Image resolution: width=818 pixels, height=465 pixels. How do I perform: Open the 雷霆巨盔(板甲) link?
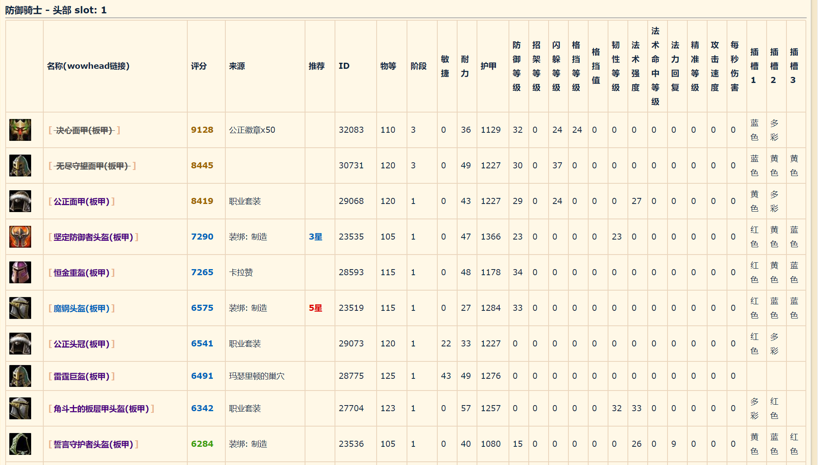pos(81,376)
